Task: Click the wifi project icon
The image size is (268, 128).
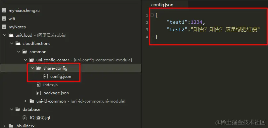Action: click(x=4, y=18)
